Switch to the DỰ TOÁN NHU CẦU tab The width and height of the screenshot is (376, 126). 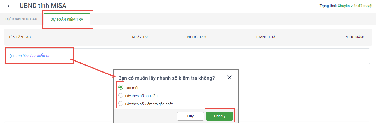[21, 19]
